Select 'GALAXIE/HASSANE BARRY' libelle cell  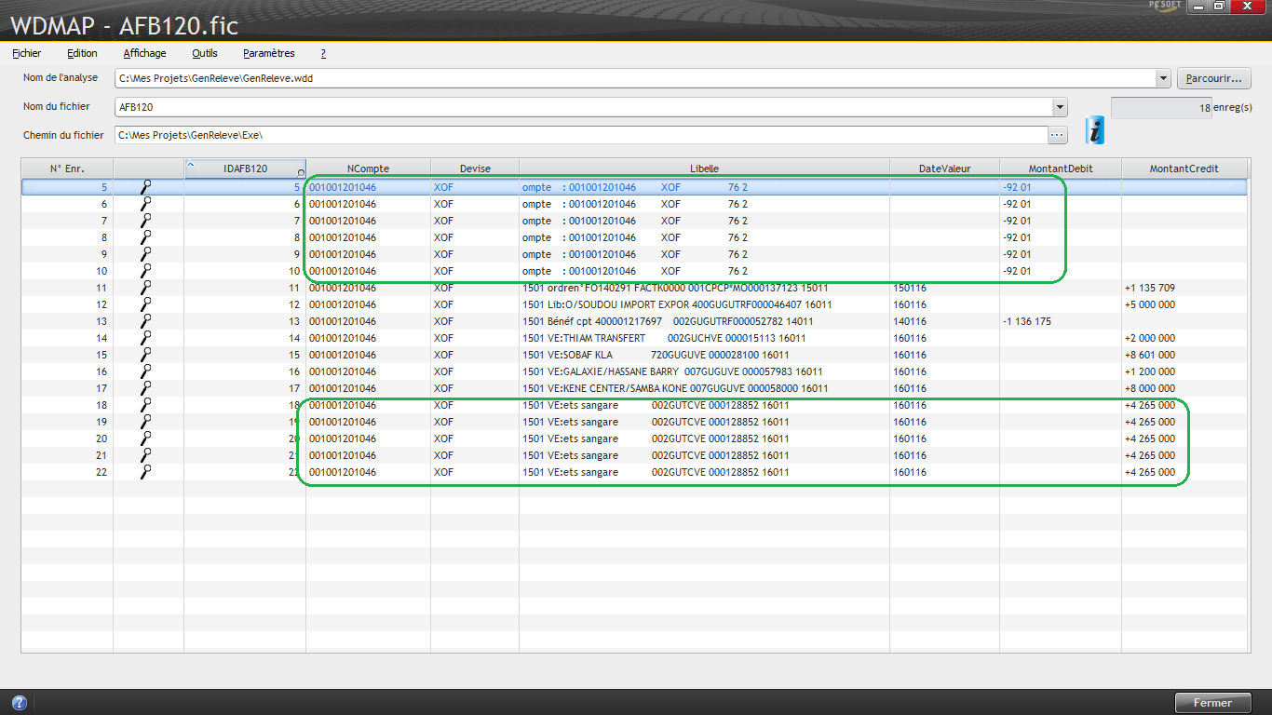[704, 371]
